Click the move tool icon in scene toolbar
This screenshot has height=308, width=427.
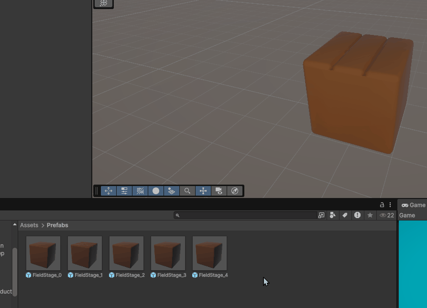coord(109,191)
